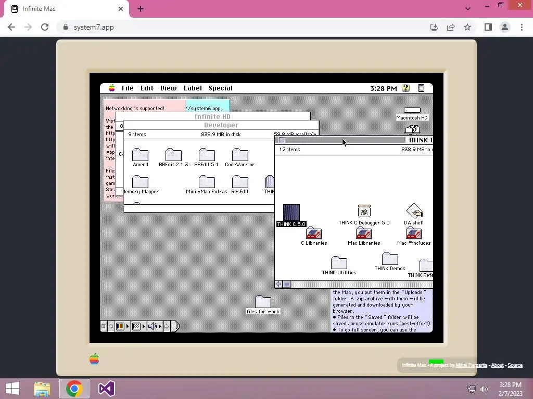Open the Source link

coord(515,365)
